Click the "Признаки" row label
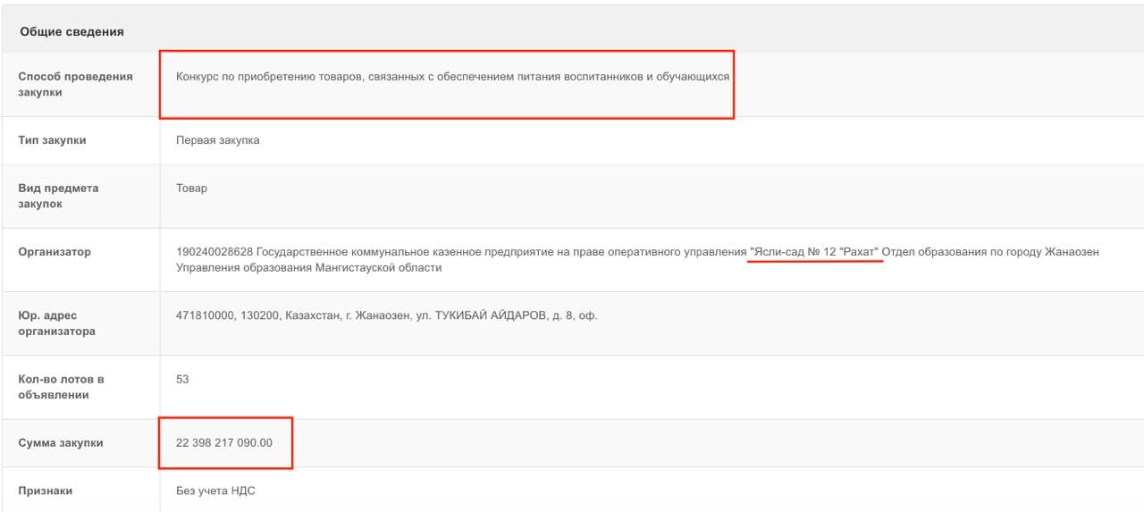The image size is (1144, 512). point(46,491)
